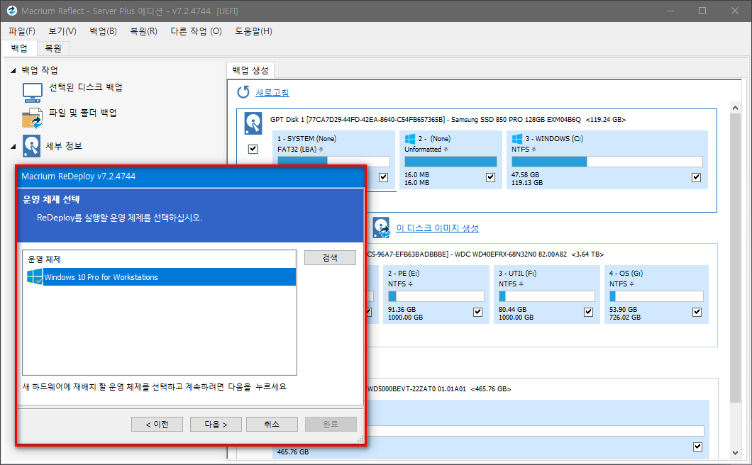
Task: Click the file and folder backup icon
Action: [32, 118]
